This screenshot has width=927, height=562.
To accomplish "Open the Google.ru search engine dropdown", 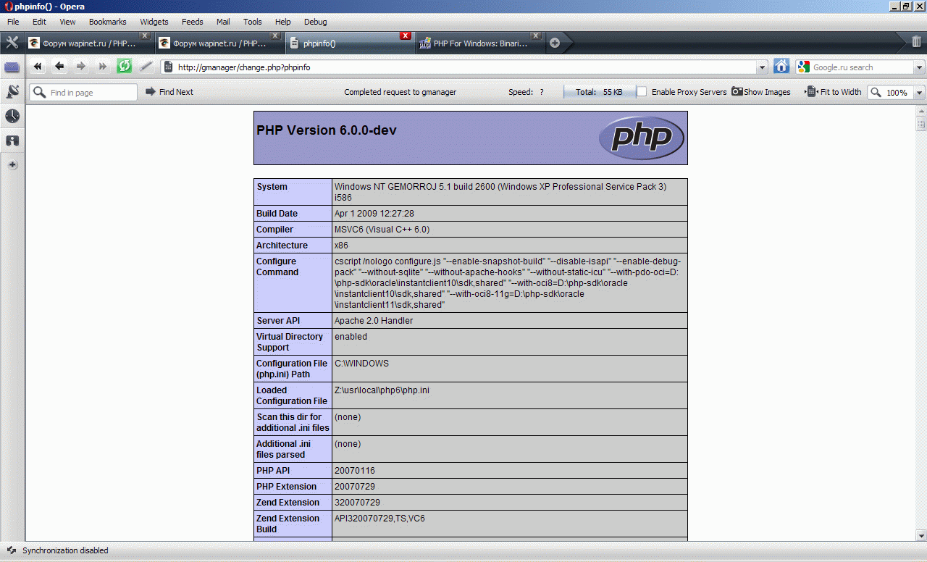I will (919, 67).
